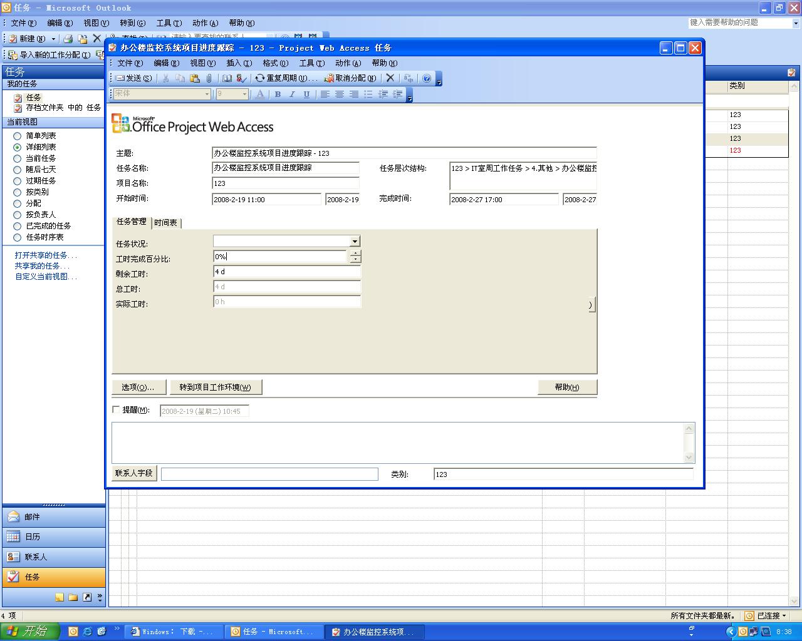Click decrease indent icon
The width and height of the screenshot is (802, 641).
coord(383,94)
